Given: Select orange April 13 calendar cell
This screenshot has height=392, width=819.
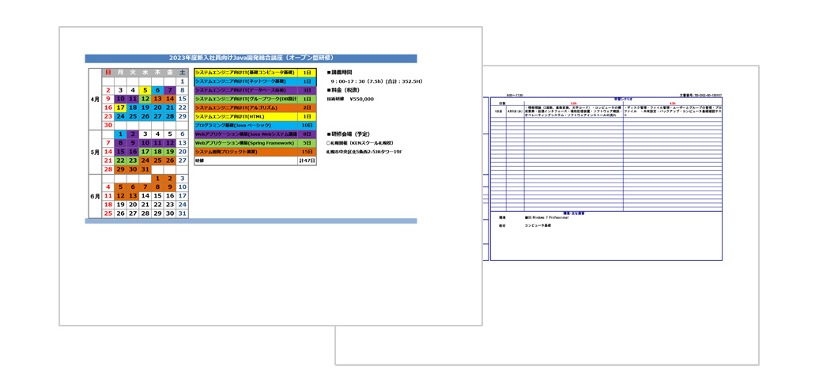Looking at the screenshot, I should click(x=157, y=99).
